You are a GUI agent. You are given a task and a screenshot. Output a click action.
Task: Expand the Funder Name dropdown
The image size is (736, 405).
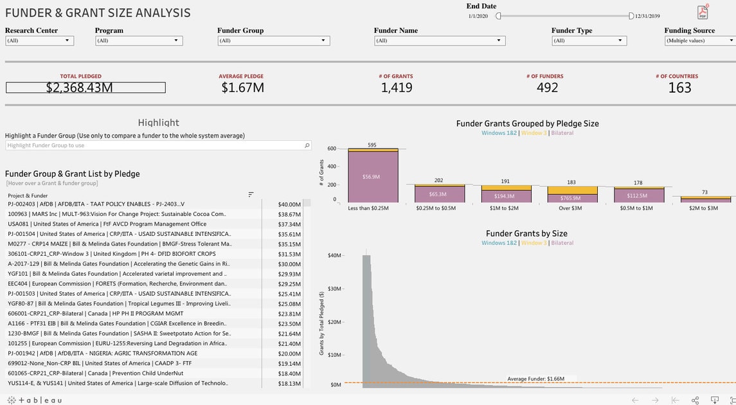pos(439,40)
